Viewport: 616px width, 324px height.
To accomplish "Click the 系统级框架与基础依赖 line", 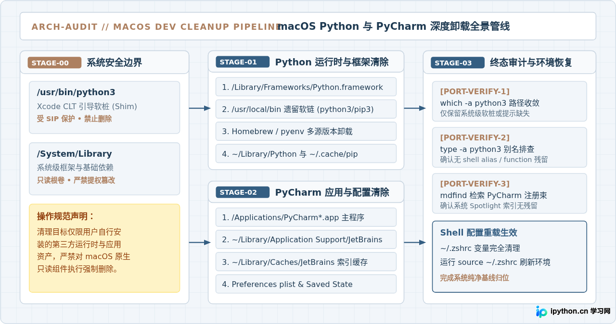I will point(76,168).
